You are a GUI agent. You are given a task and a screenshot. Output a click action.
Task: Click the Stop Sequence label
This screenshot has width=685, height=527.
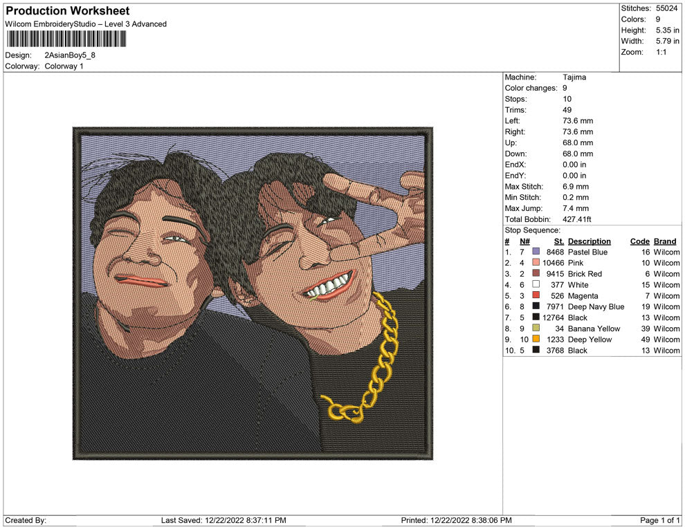tap(533, 230)
